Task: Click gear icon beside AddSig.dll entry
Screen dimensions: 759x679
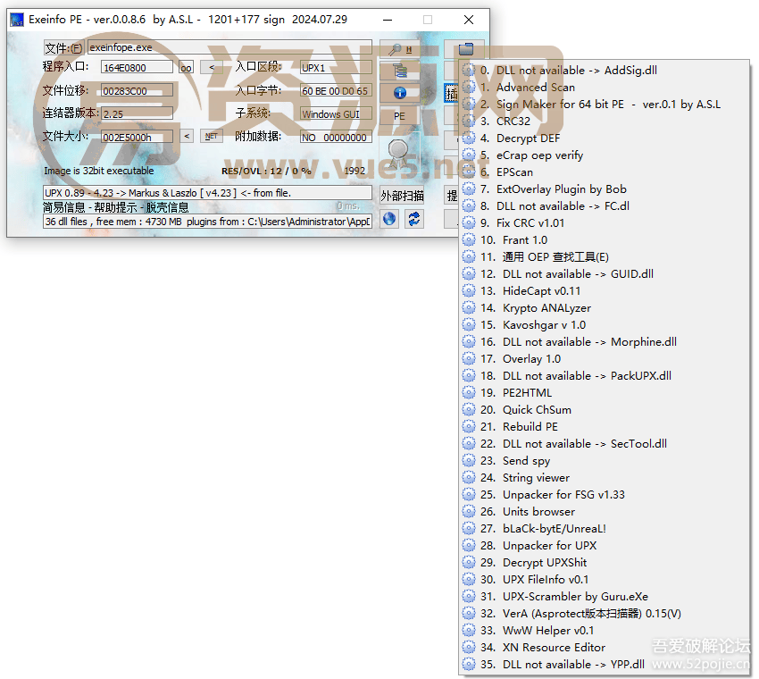Action: [469, 71]
